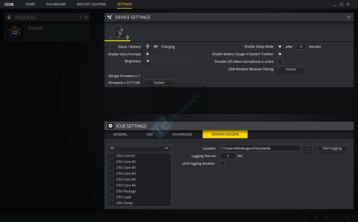Viewport: 358px width, 222px height.
Task: Open the DASHBOARD tab in iCUE Settings
Action: click(x=182, y=134)
